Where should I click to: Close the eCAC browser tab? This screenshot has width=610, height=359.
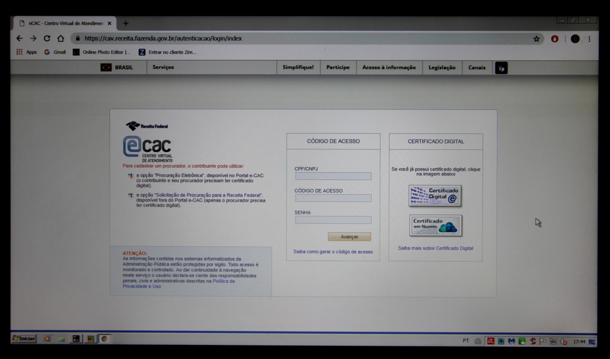pos(110,23)
